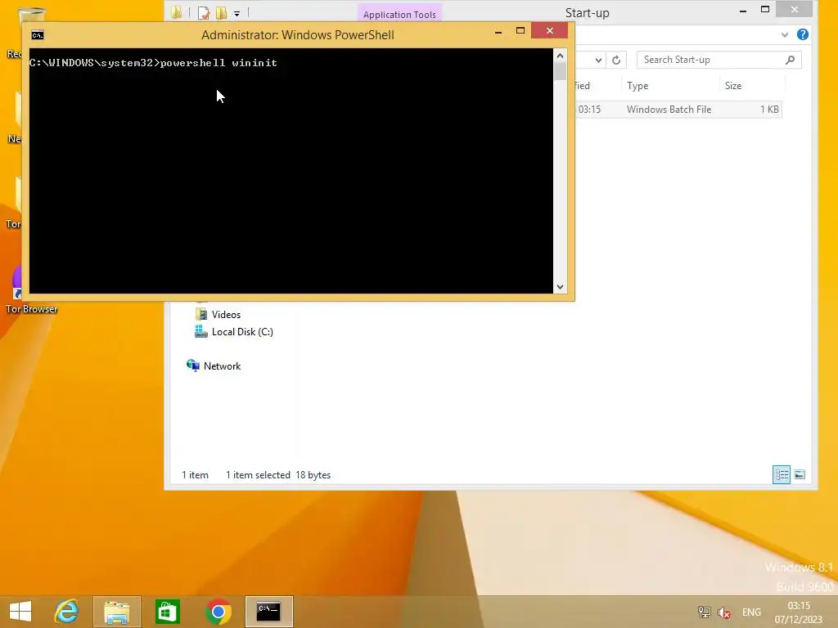Image resolution: width=838 pixels, height=628 pixels.
Task: Open the clock showing 03:15
Action: point(799,612)
